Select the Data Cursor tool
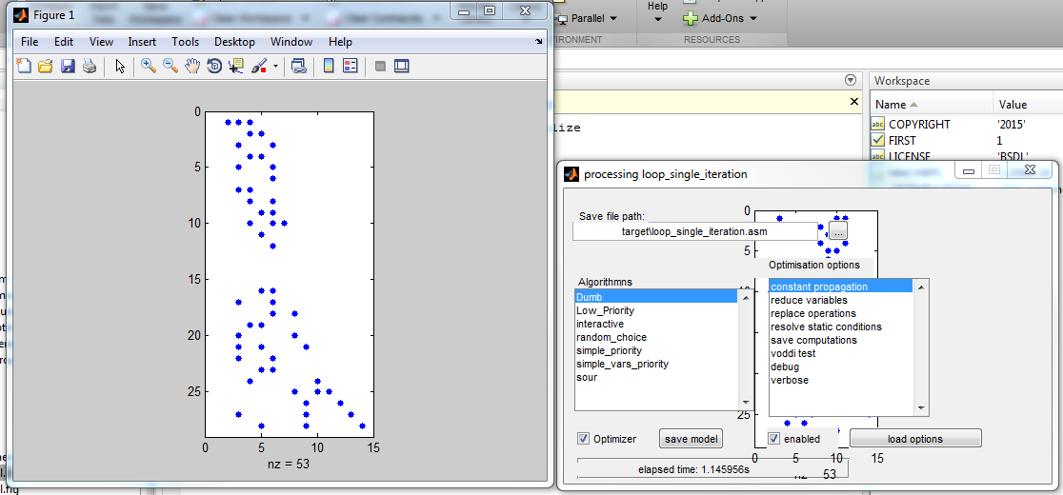1063x495 pixels. click(x=236, y=67)
